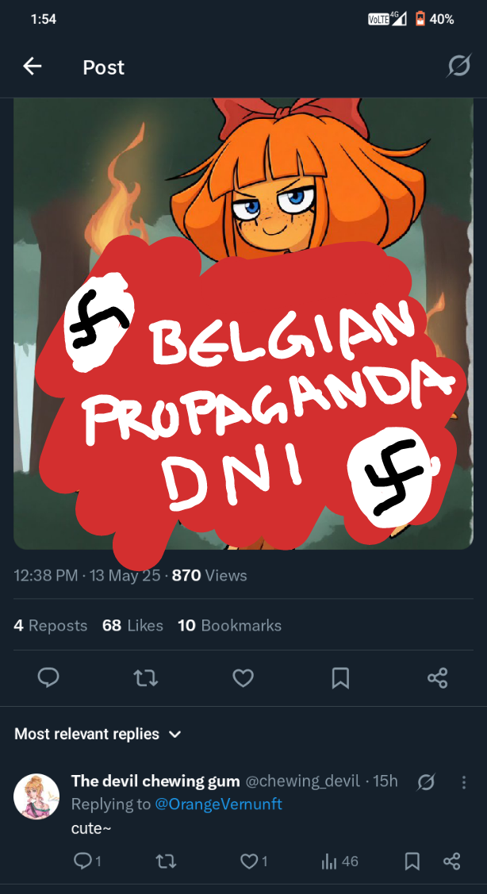The image size is (487, 894).
Task: View analytics showing 46 views on the reply
Action: coord(339,861)
